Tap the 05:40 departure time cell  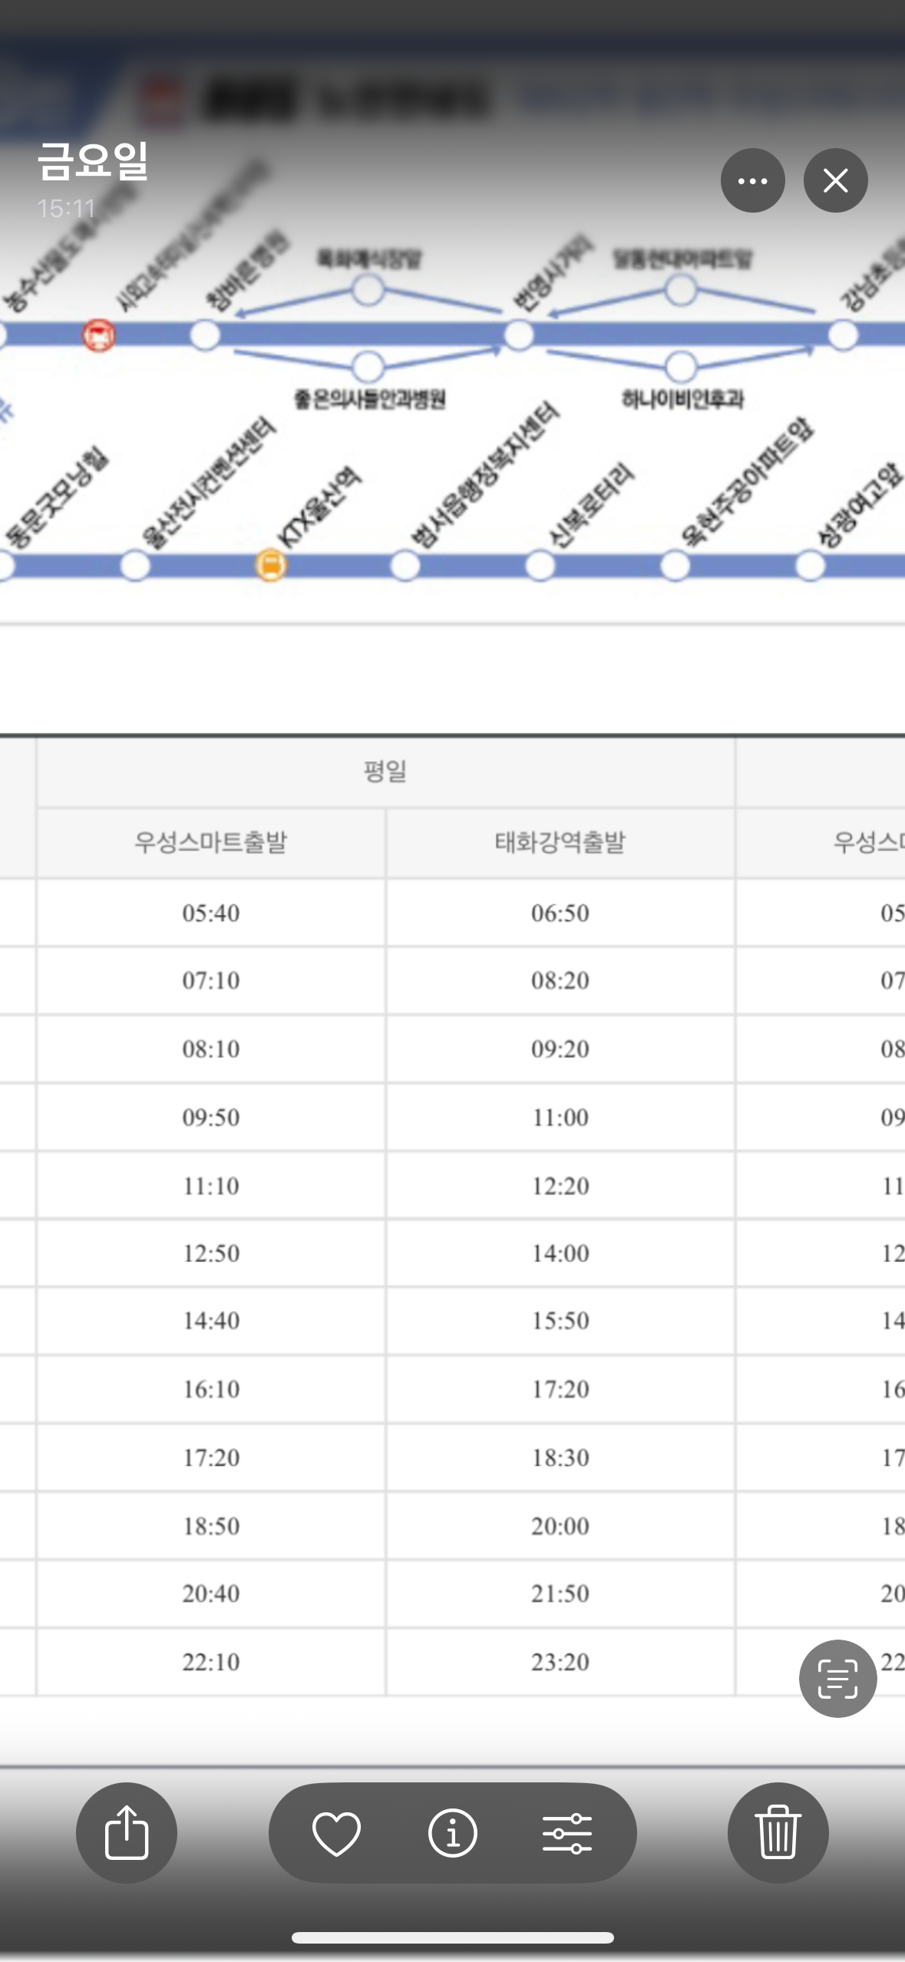(x=210, y=913)
